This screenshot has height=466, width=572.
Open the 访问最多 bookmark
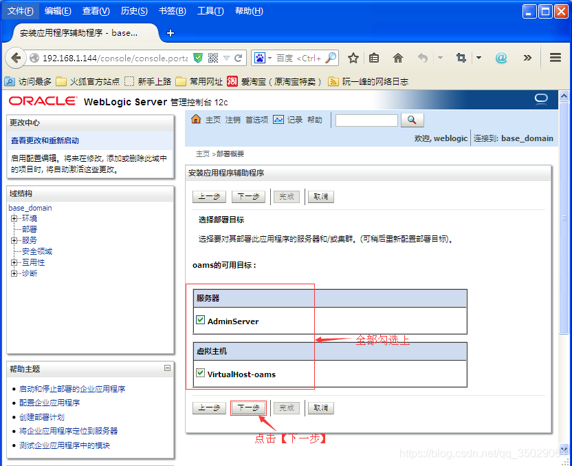[28, 81]
